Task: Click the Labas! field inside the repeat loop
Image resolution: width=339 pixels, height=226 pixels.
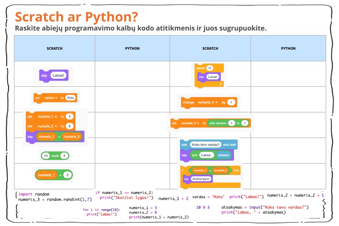Action: coord(212,77)
